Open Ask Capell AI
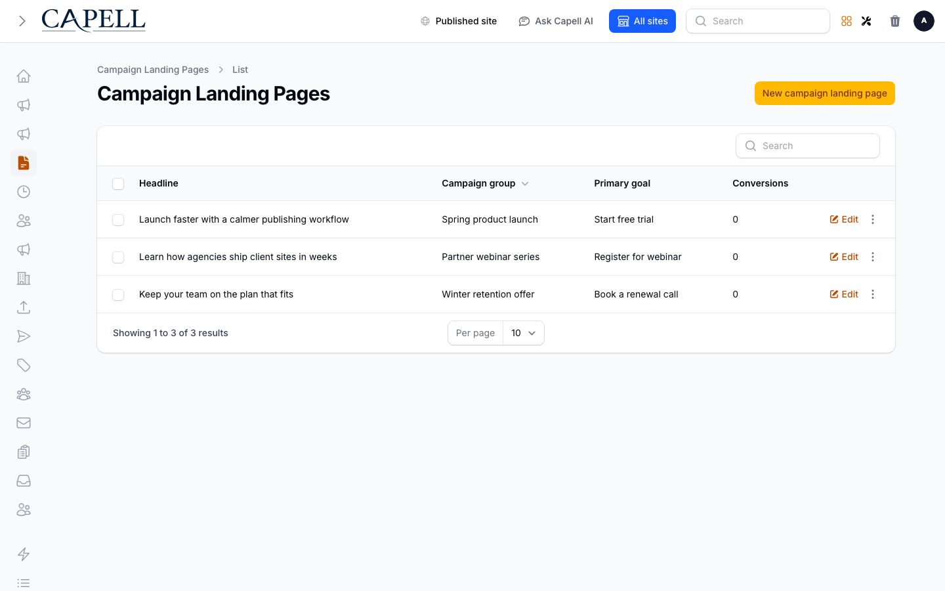 point(556,21)
